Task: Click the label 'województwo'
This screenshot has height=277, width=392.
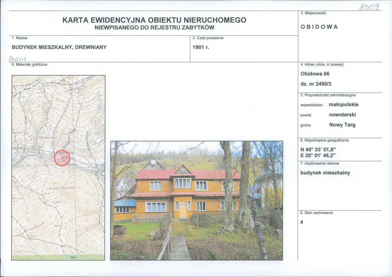Action: pos(312,105)
